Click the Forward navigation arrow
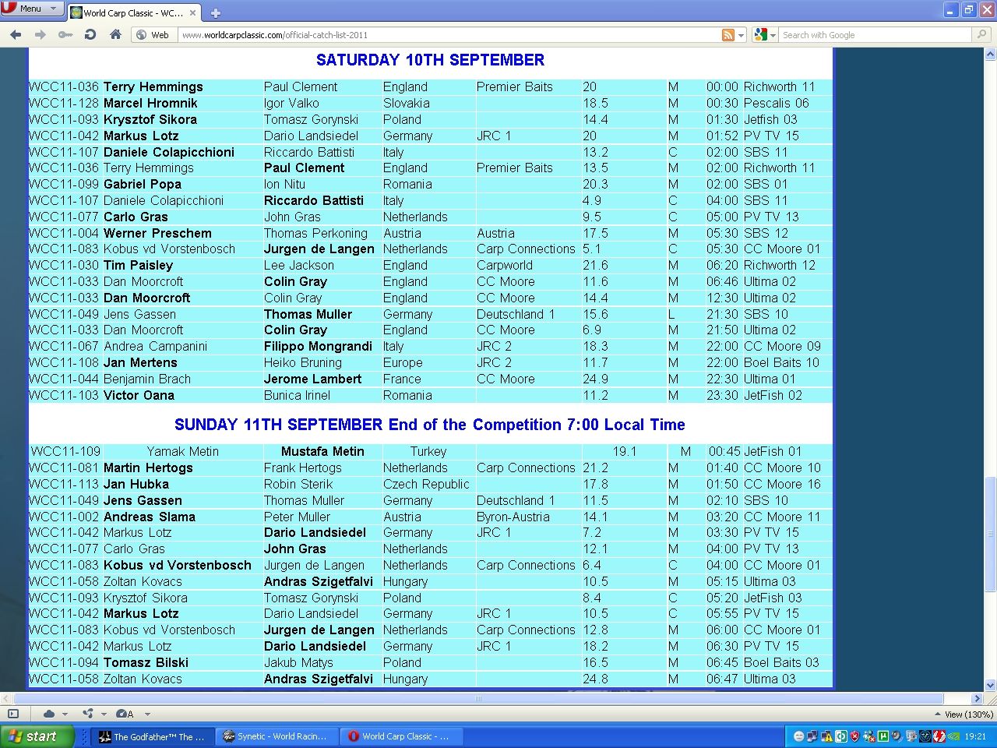997x748 pixels. (41, 34)
